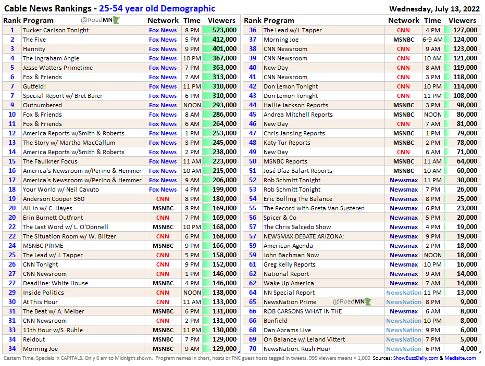Click 'Chris Jansing Reports' program cell
The width and height of the screenshot is (485, 366).
tap(324, 133)
